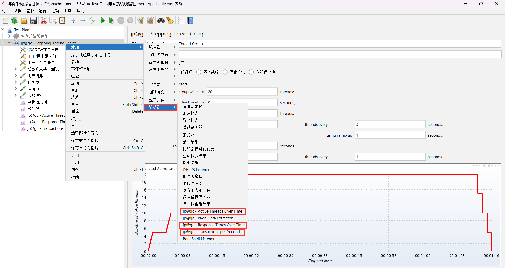The height and width of the screenshot is (268, 505).
Task: Open the 定时器 submenu
Action: click(161, 84)
